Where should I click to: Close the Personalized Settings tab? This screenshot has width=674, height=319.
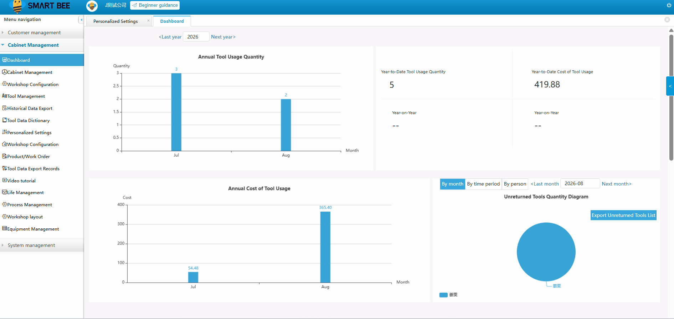(x=148, y=20)
